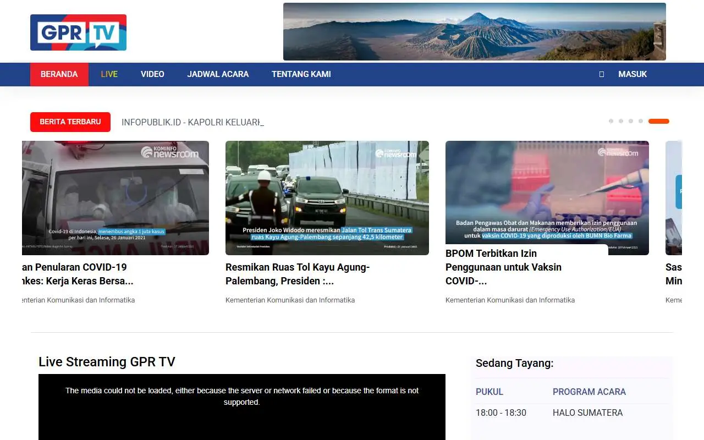704x440 pixels.
Task: Click the 'Live Streaming GPR TV' heading
Action: [x=107, y=362]
